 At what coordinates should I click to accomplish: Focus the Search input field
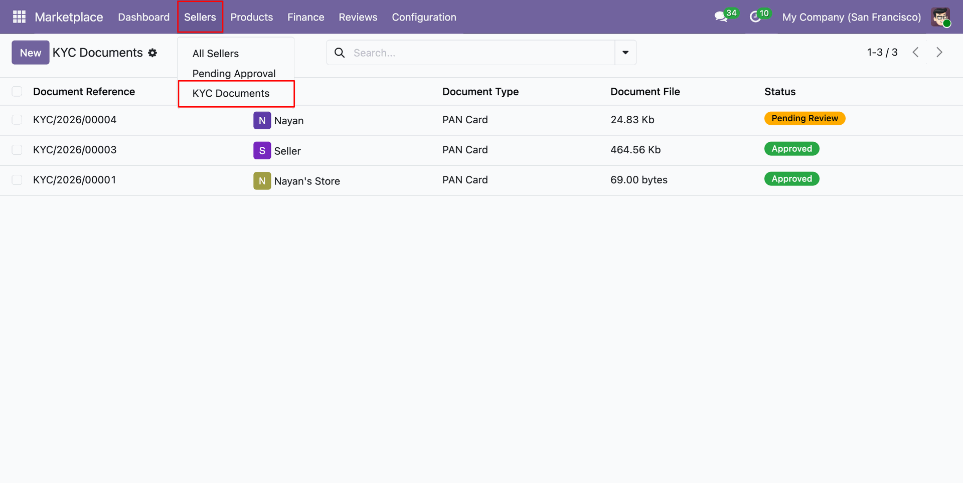481,53
